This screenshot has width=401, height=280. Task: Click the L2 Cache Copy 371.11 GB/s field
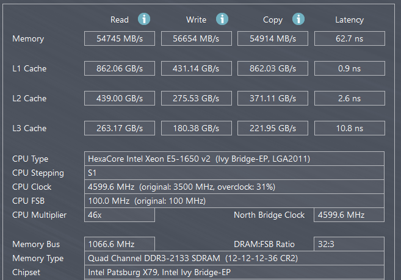click(273, 98)
